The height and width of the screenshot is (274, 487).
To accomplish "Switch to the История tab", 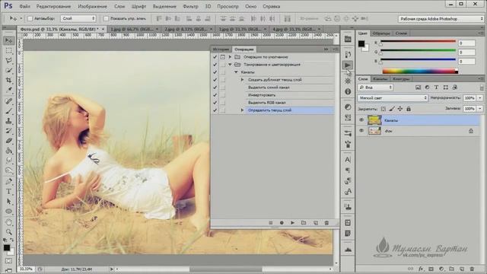I will pos(221,49).
